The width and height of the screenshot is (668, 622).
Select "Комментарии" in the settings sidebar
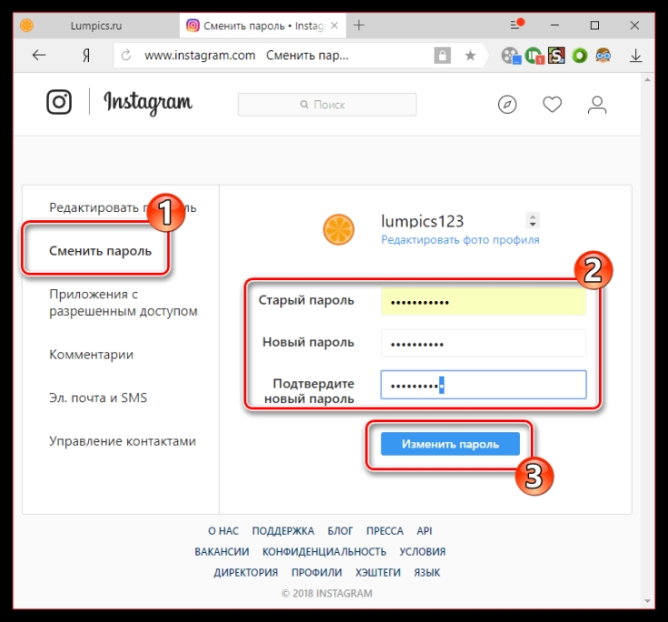pos(91,355)
